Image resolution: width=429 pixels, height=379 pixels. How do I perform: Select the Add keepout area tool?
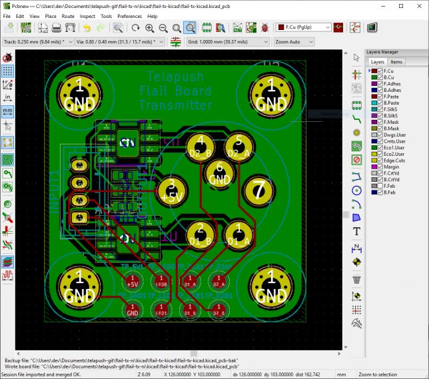coord(356,160)
